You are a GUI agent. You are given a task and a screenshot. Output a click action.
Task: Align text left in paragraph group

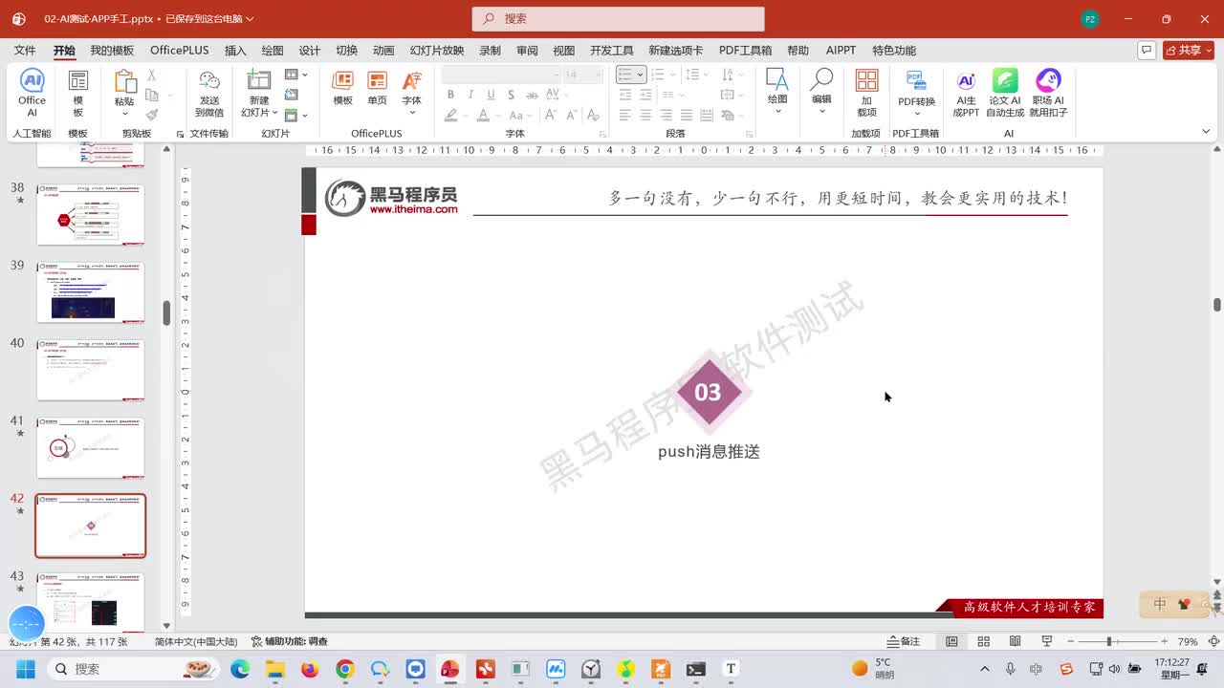625,115
